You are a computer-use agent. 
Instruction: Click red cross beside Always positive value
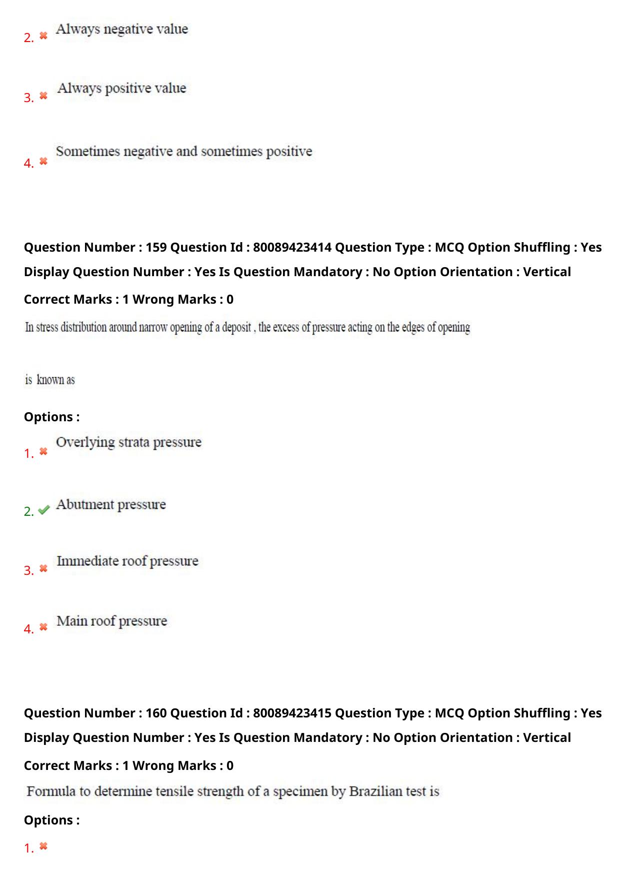[43, 95]
